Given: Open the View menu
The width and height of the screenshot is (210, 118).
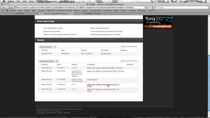Looking at the screenshot, I should (x=31, y=1).
